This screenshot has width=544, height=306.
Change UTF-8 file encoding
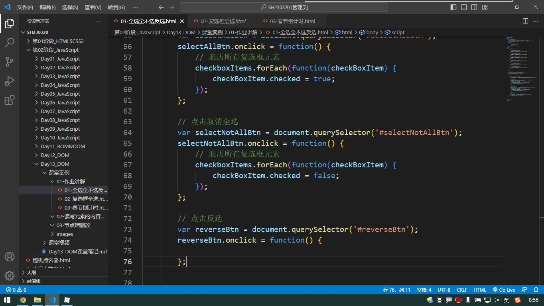point(444,290)
